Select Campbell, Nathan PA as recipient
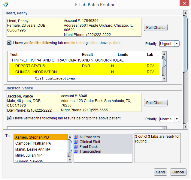191x180 pixels. 33,143
